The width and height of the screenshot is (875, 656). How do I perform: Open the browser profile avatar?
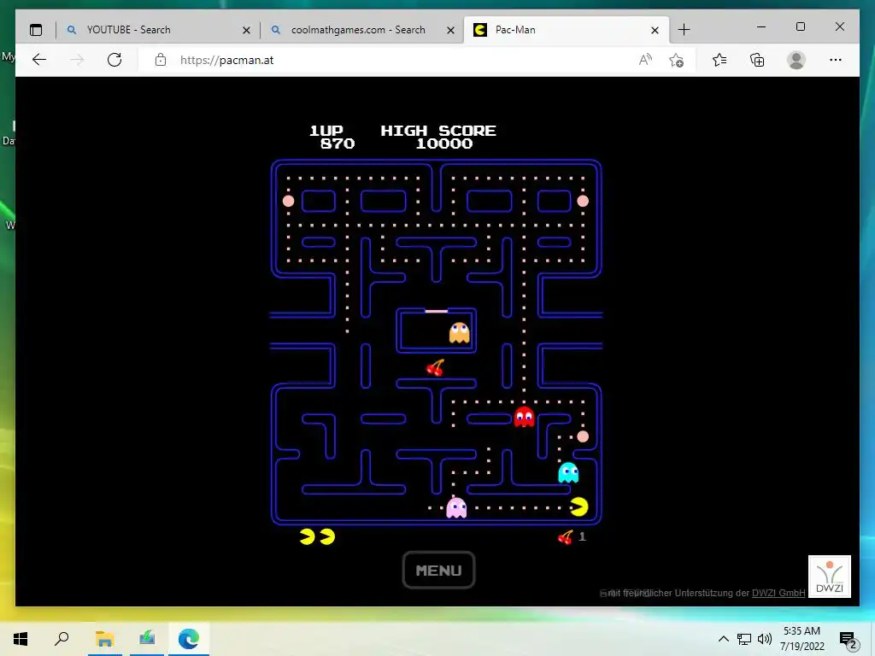(x=796, y=61)
